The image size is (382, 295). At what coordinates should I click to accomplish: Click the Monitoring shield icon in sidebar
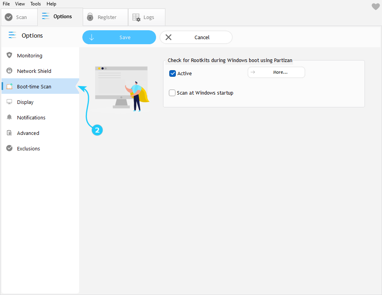[9, 55]
